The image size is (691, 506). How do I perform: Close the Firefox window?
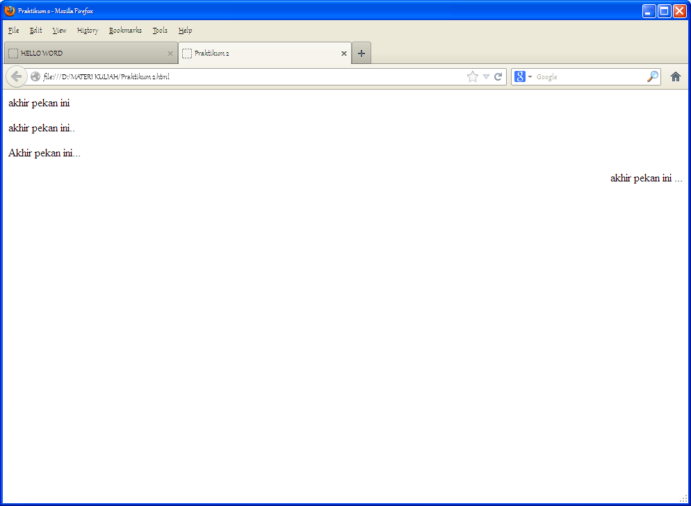(x=680, y=11)
